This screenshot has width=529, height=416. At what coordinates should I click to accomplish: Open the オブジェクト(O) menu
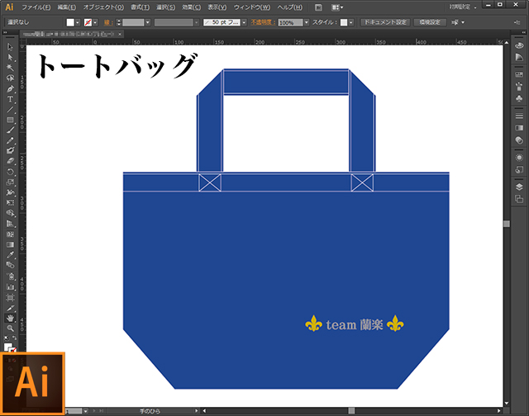point(103,7)
